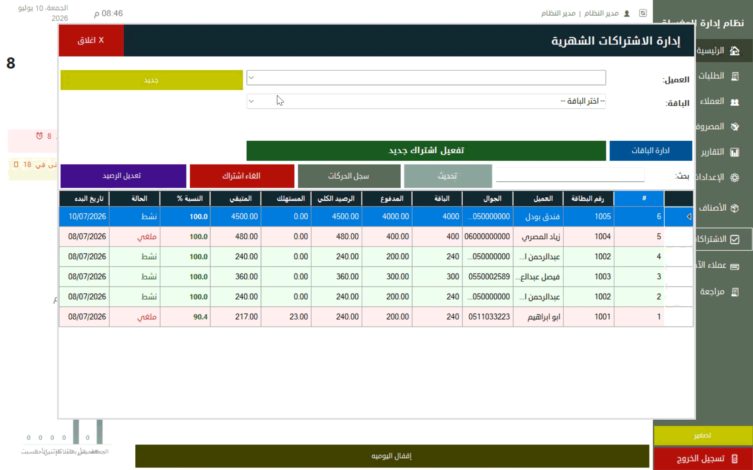The height and width of the screenshot is (470, 753).
Task: Click phone cell 0511033223
Action: click(488, 317)
